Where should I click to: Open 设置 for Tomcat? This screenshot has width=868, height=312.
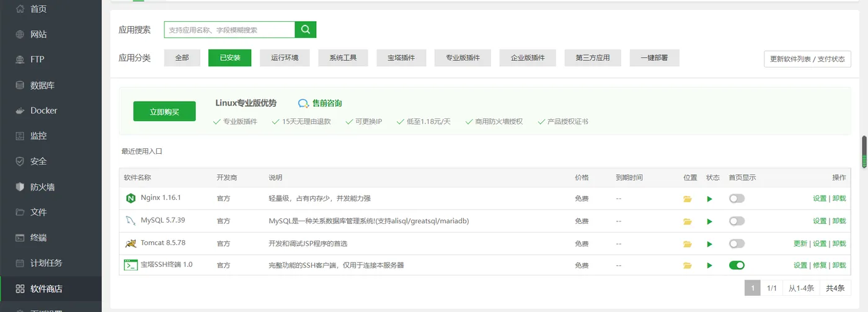coord(820,243)
